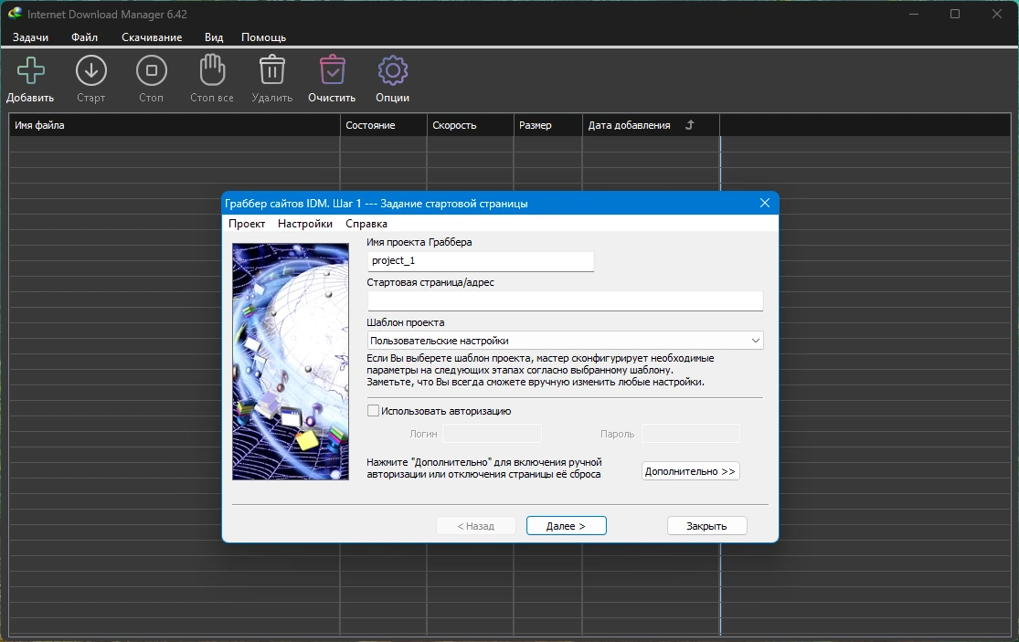Image resolution: width=1019 pixels, height=642 pixels.
Task: Click the Скорость column header
Action: click(470, 125)
